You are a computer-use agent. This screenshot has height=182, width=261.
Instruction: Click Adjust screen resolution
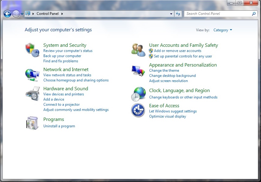(168, 81)
